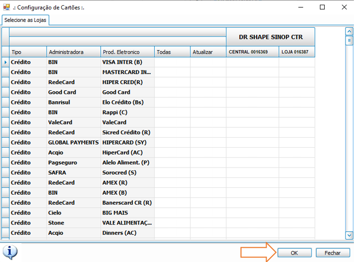Close the Configuração de Cartões window
This screenshot has width=356, height=262.
(344, 7)
